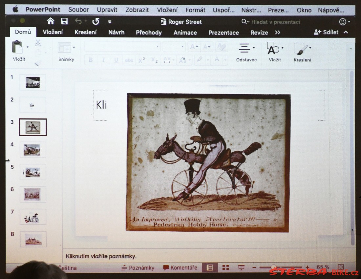Click the Sdílet share button
Screen dimensions: 361x279
coord(326,32)
